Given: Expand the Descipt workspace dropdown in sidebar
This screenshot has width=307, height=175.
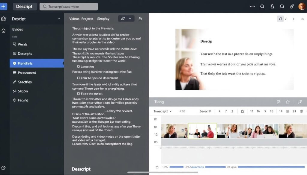Looking at the screenshot, I should coord(59,19).
